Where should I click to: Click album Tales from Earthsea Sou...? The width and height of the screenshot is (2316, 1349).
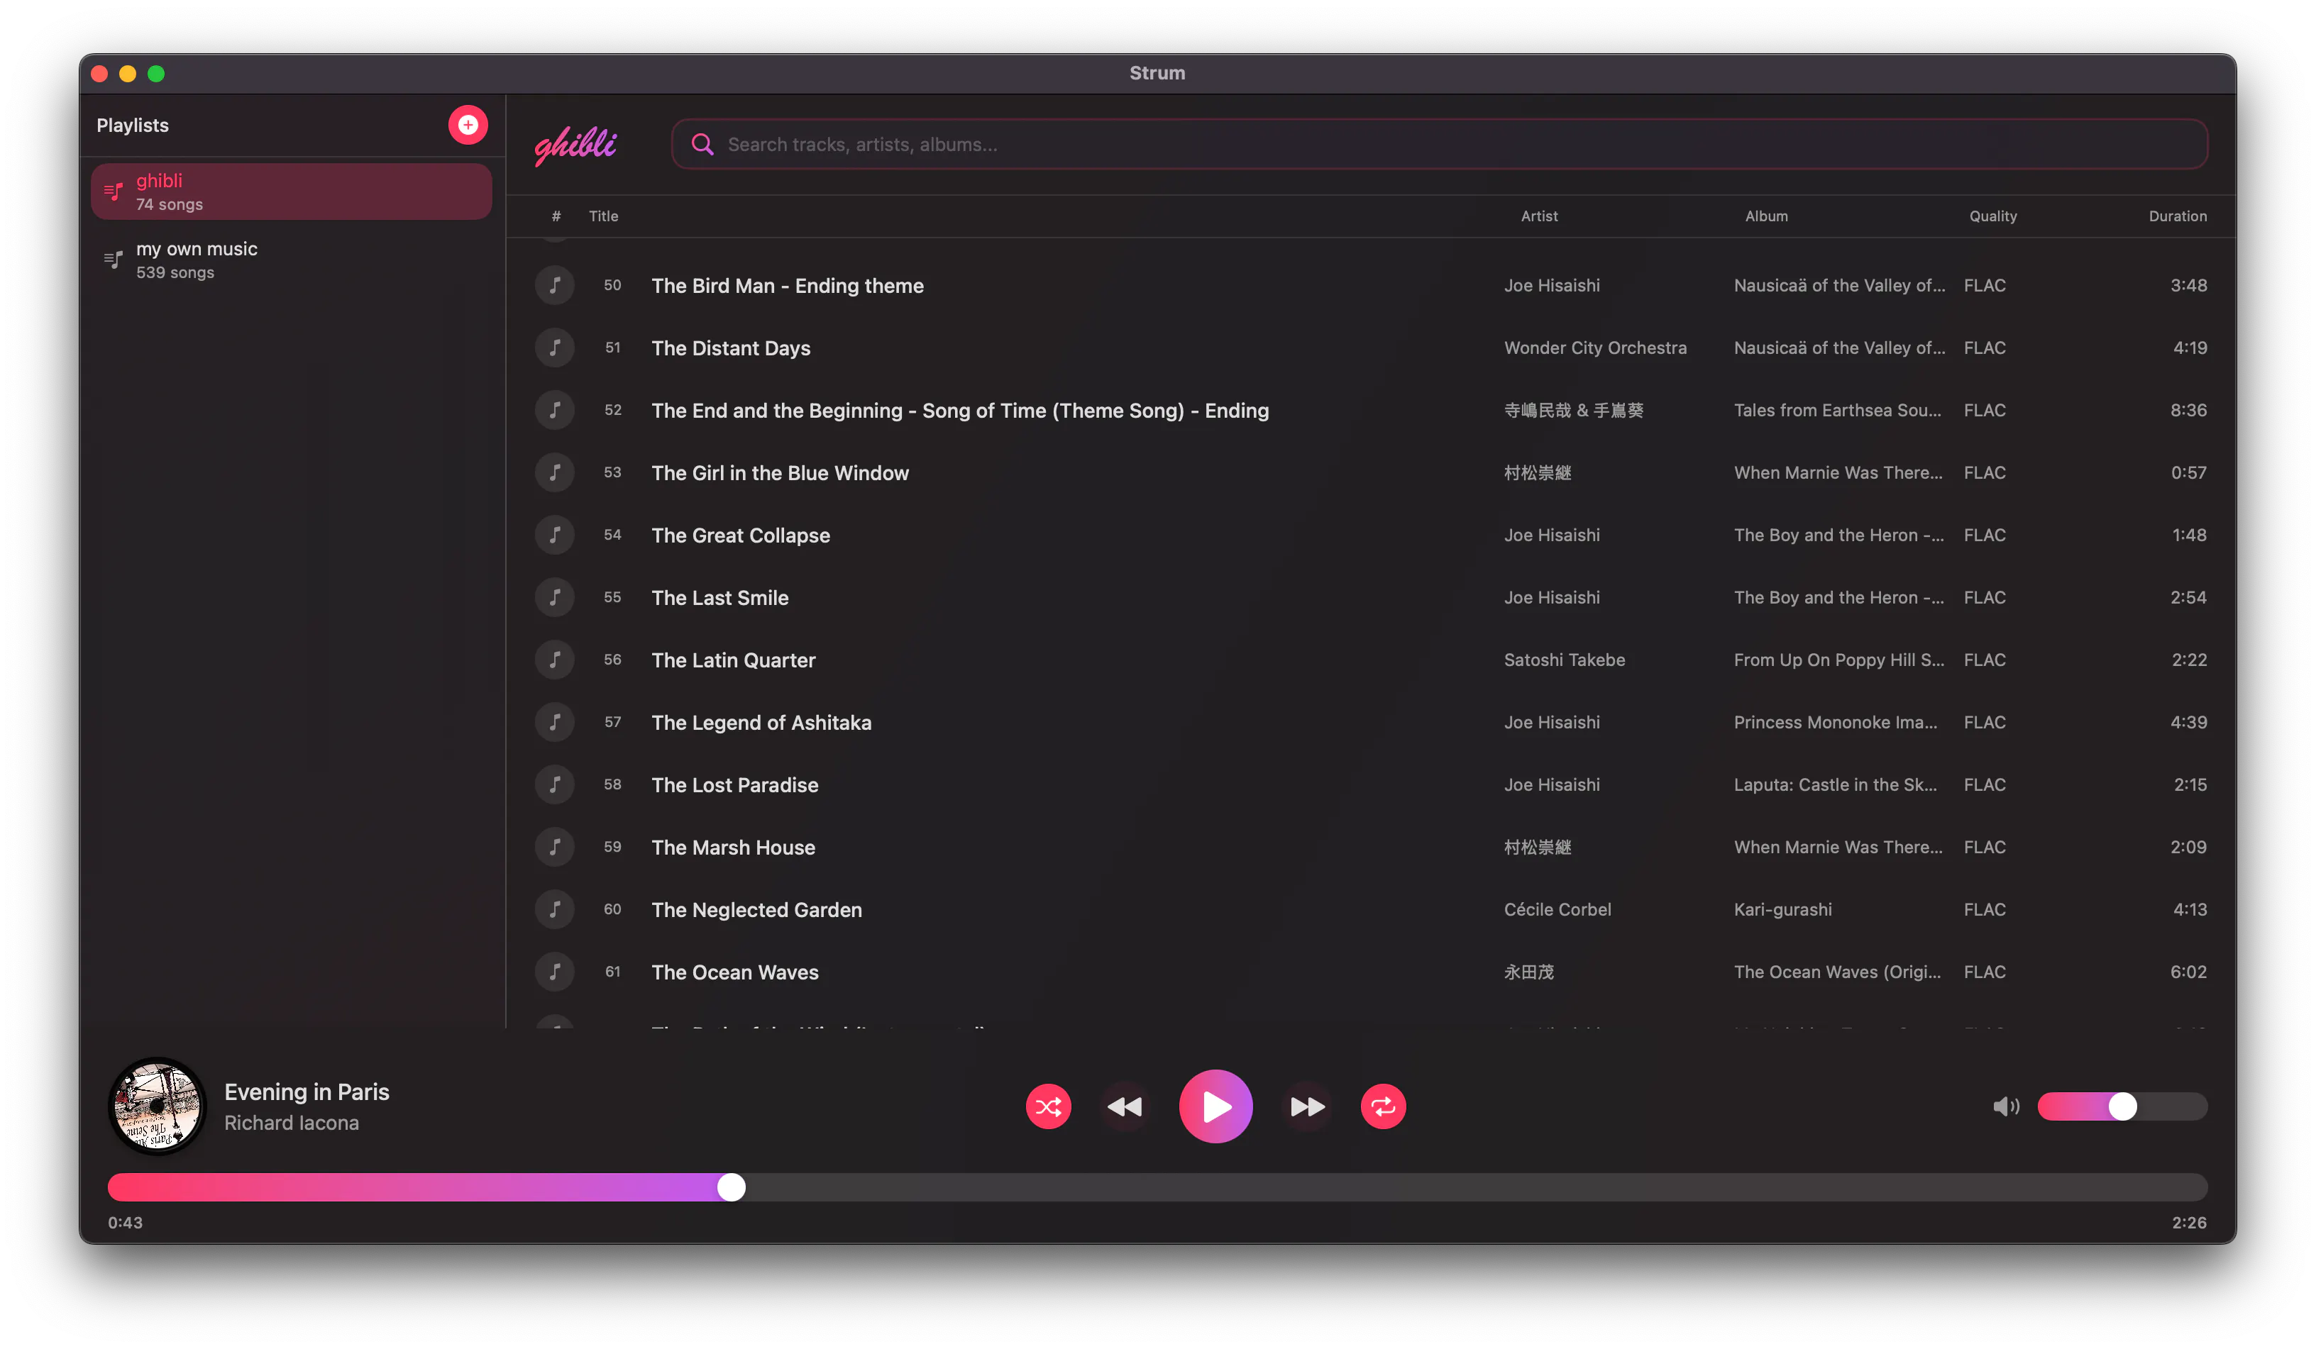1837,411
